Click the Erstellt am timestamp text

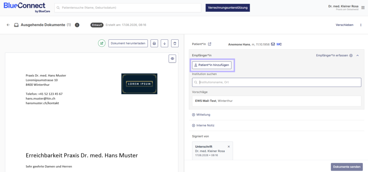[x=126, y=25]
